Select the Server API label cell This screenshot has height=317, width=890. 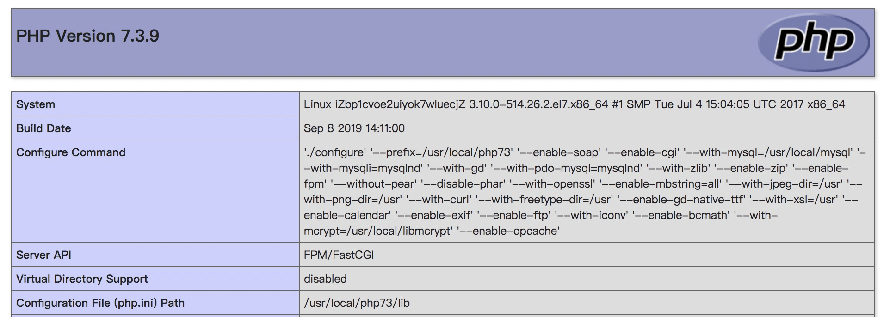(x=155, y=255)
